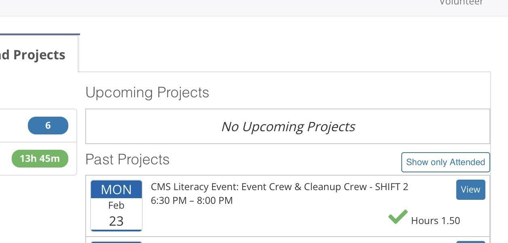The image size is (508, 243).
Task: Click the white row beside the 13h 45m badge
Action: (38, 159)
